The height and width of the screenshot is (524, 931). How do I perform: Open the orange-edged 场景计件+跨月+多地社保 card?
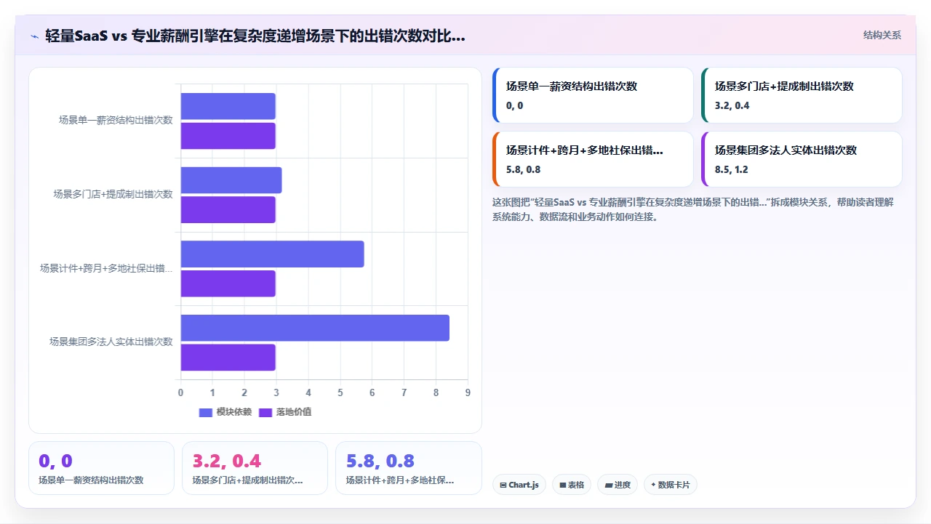tap(593, 159)
